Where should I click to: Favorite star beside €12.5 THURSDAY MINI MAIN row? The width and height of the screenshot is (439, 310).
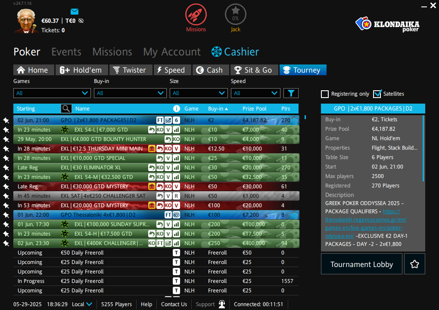[6, 149]
